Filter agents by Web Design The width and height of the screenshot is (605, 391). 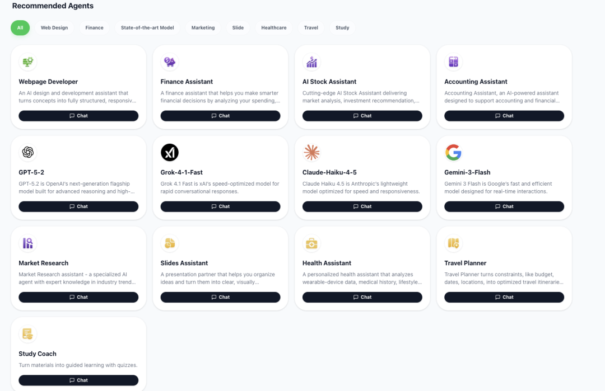54,27
